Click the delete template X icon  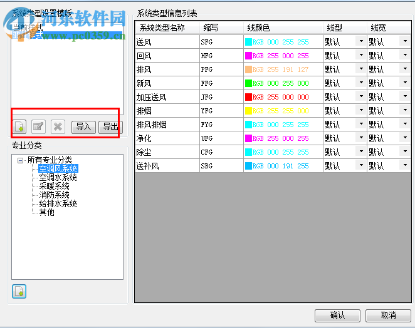58,127
